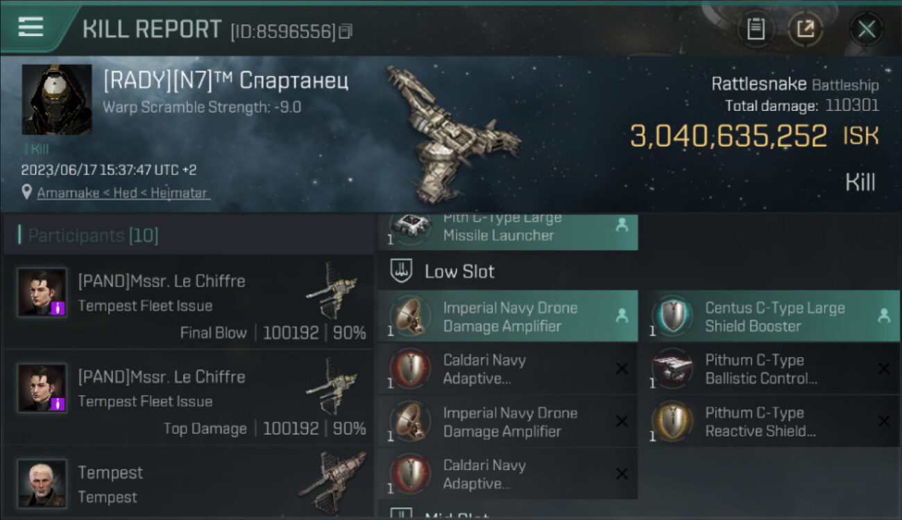Expand the Low Slot section header
Image resolution: width=902 pixels, height=520 pixels.
click(x=507, y=271)
